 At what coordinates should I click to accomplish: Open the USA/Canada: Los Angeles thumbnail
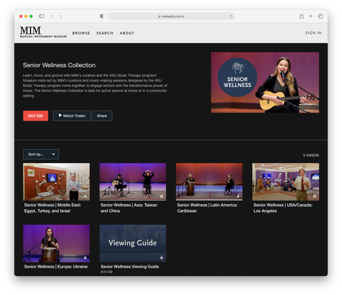286,182
